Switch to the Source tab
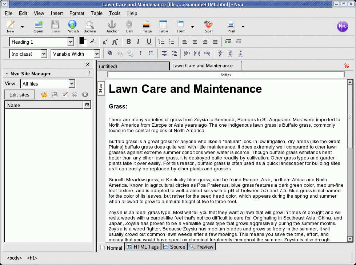Screen dimensions: 356x265 [x=174, y=247]
